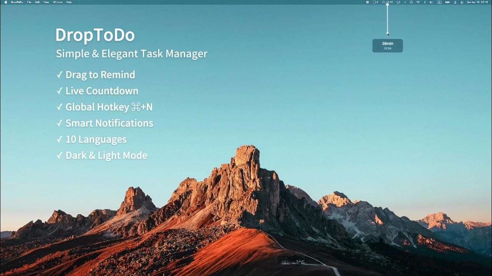Click the countdown drag track above the widget
The image size is (492, 276).
(x=387, y=19)
